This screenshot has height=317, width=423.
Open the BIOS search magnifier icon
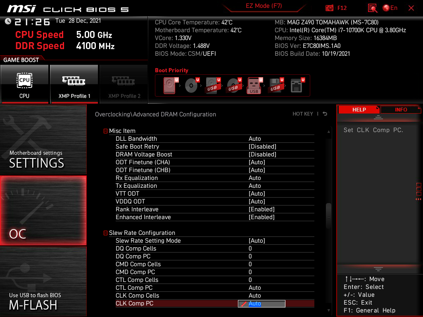pos(372,8)
